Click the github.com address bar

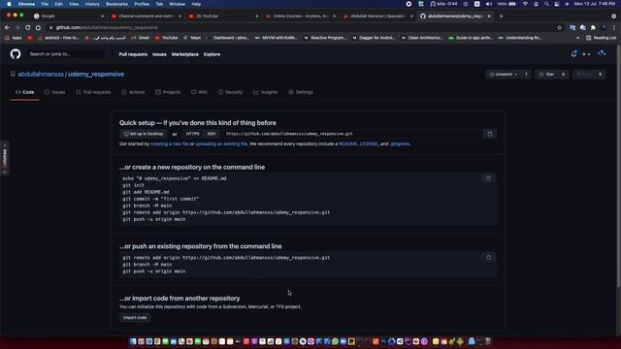301,27
